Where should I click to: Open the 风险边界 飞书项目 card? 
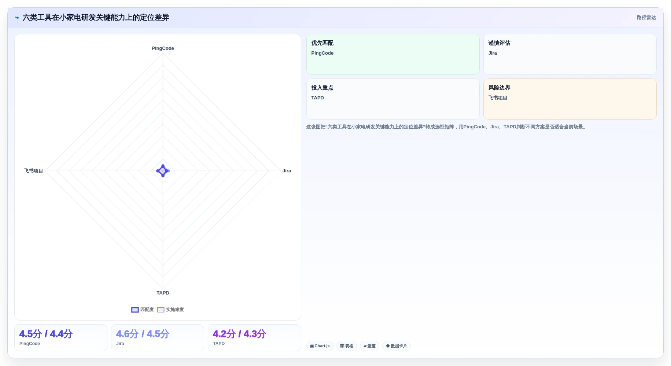pos(570,99)
